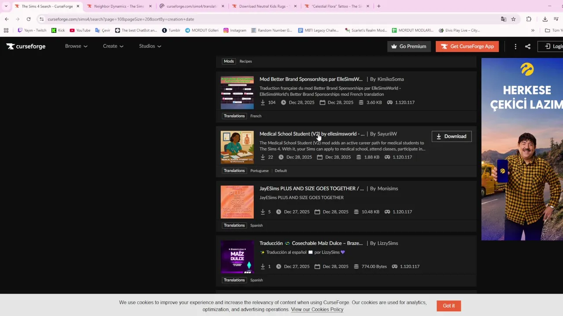Close the Neighbor Dynamics tab

point(150,6)
